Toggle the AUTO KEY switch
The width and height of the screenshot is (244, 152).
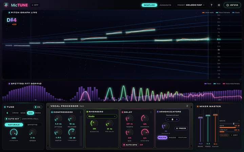[13, 119]
